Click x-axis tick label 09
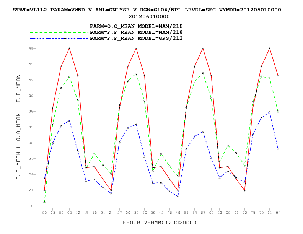Screen dimensions: 303x234 coord(69,213)
